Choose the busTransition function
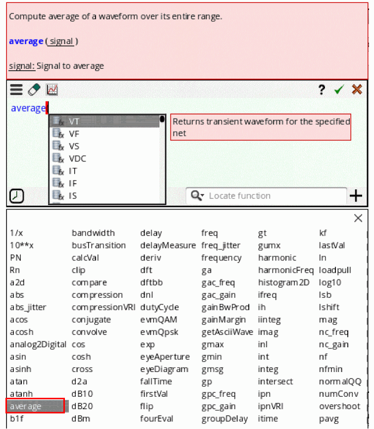The height and width of the screenshot is (429, 374). coord(99,245)
